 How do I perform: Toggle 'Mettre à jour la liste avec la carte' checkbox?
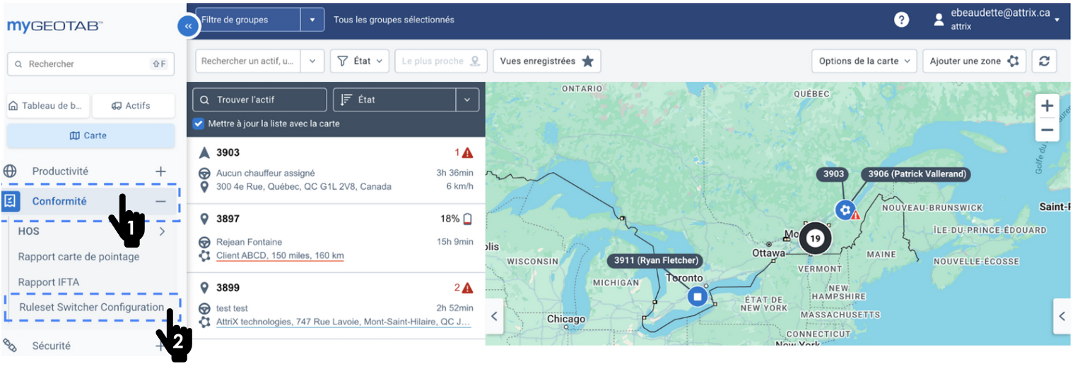[x=199, y=123]
